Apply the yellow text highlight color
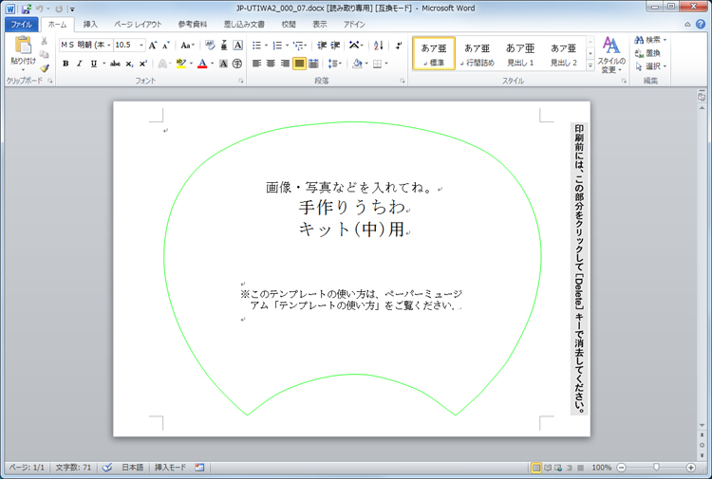The height and width of the screenshot is (479, 712). pos(181,64)
